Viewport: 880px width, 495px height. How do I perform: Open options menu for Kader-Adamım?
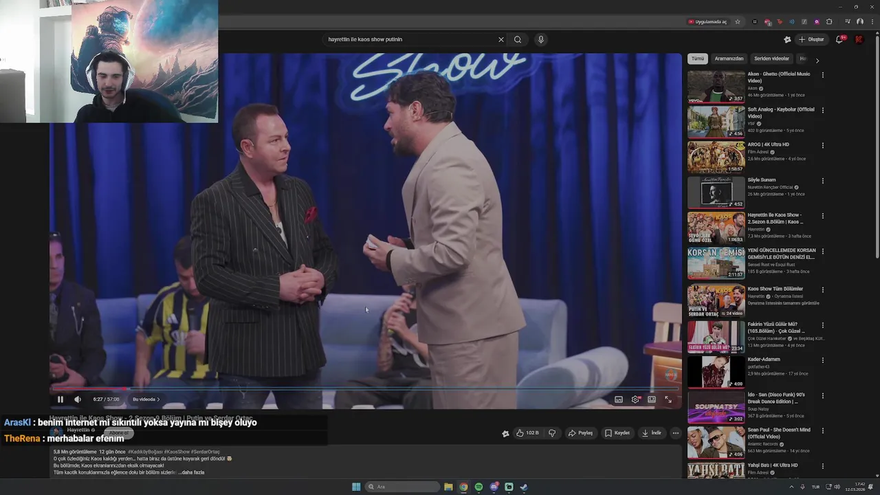(x=822, y=360)
